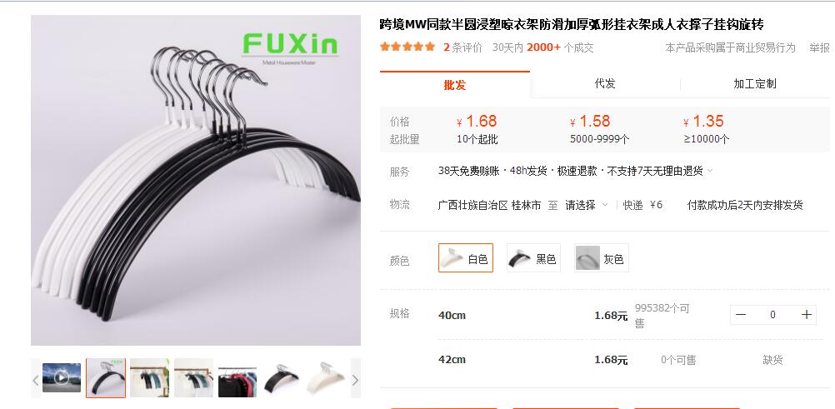Image resolution: width=835 pixels, height=409 pixels.
Task: Select the 黑色 color option
Action: coord(533,258)
